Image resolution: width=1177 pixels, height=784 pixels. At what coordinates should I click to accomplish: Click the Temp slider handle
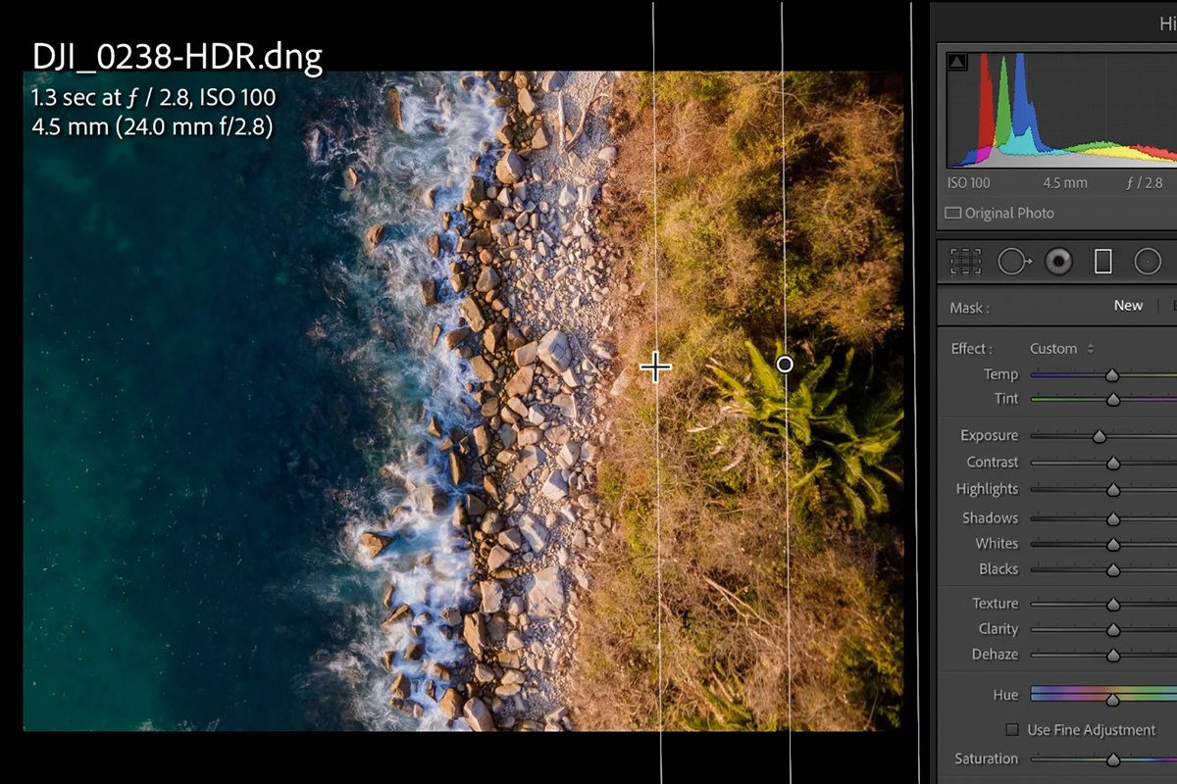pyautogui.click(x=1112, y=375)
